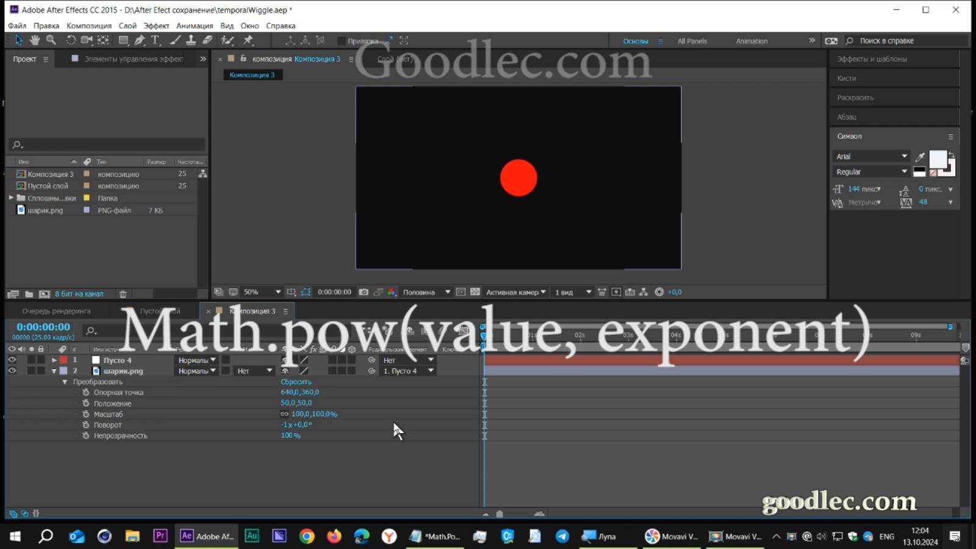
Task: Toggle the transparency grid icon in viewer
Action: click(475, 292)
